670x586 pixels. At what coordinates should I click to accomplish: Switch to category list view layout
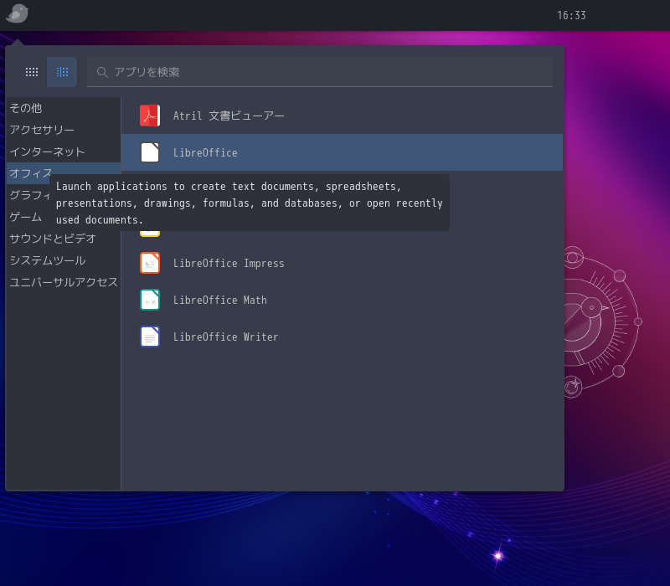click(x=62, y=72)
